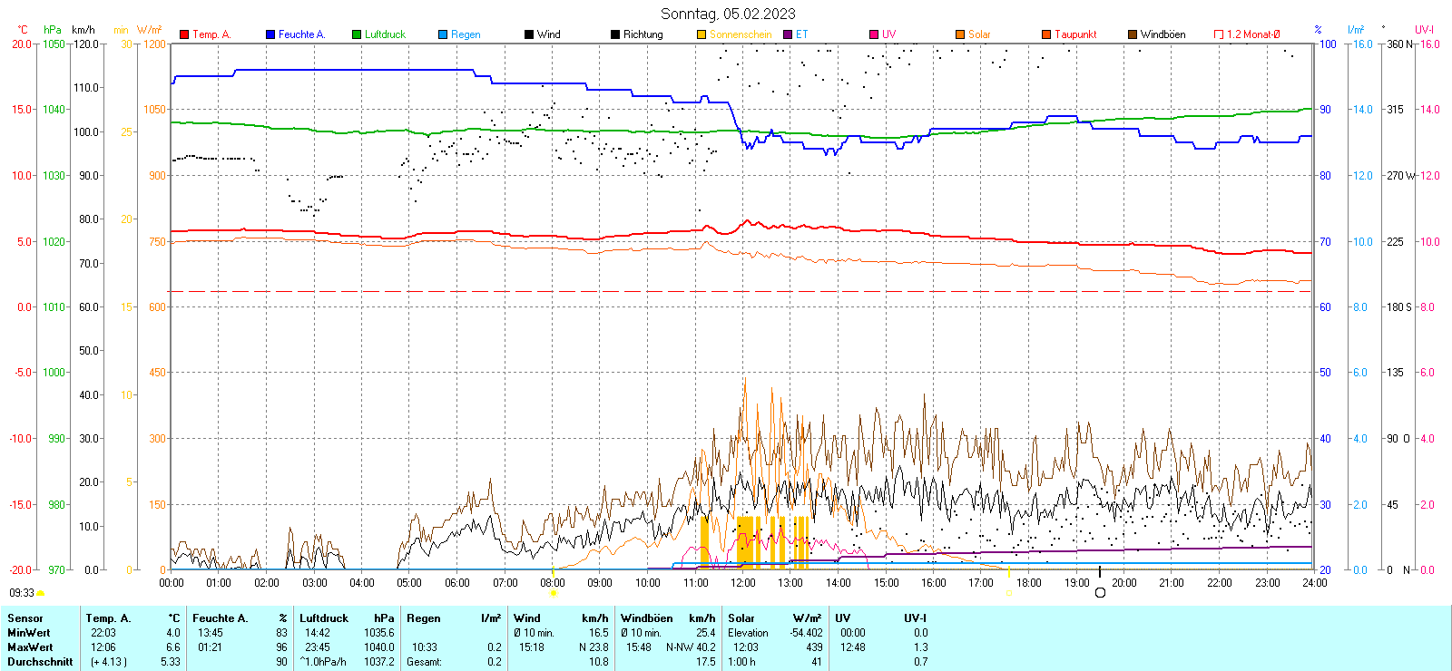Click the orange Solar legend marker
Viewport: 1452px width, 671px height.
point(960,34)
